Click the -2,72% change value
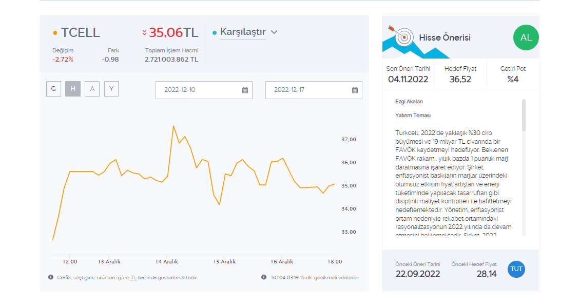 (x=63, y=59)
